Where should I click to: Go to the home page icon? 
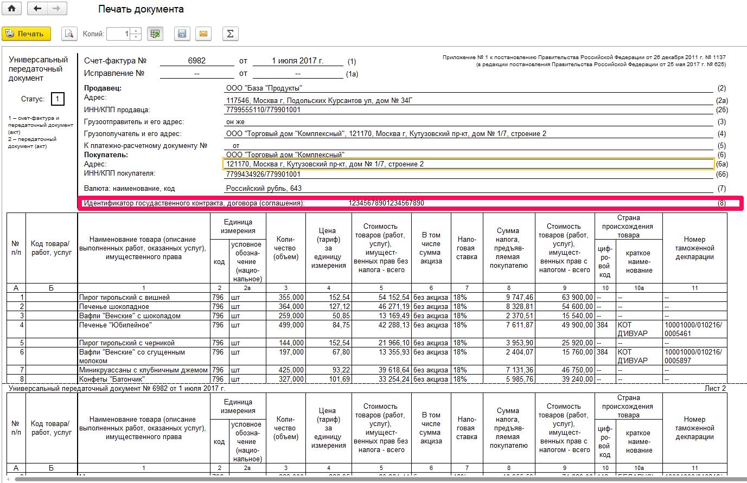[11, 9]
